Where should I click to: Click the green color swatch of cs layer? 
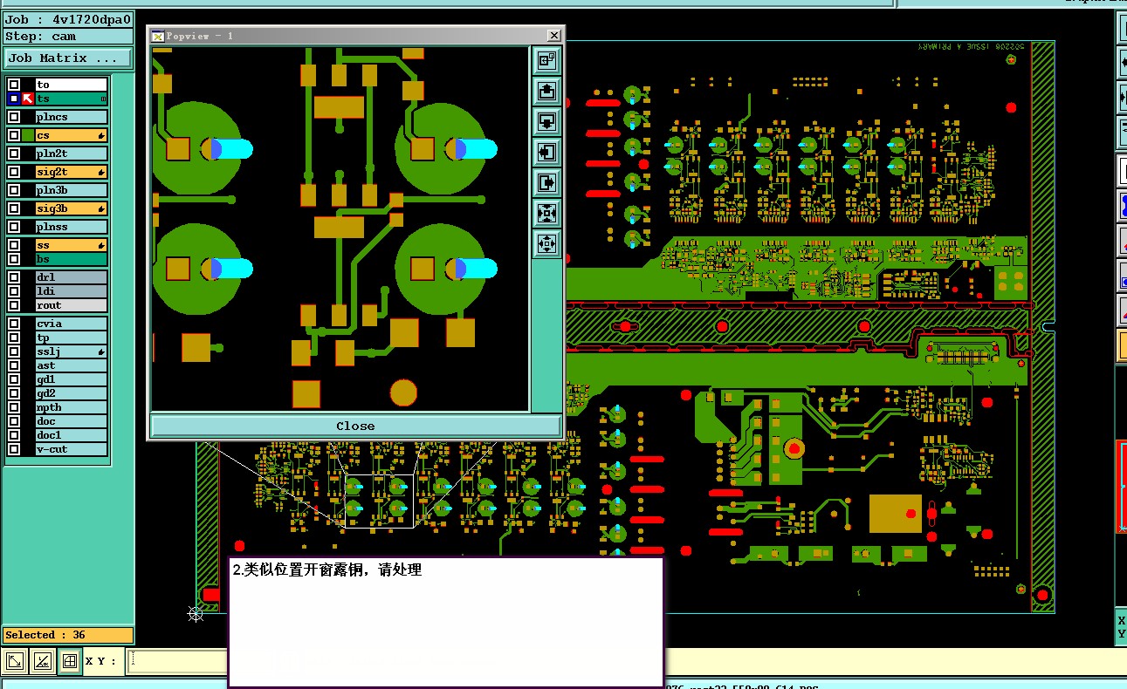(x=28, y=136)
